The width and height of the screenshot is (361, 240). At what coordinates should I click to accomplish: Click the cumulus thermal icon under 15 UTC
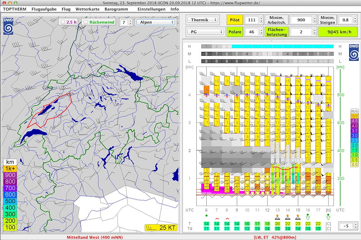(x=298, y=217)
